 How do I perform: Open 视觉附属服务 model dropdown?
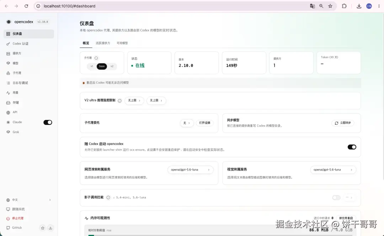pos(333,170)
